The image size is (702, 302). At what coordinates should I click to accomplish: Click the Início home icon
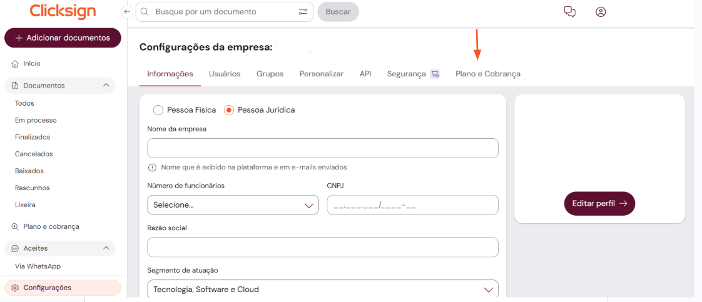pyautogui.click(x=15, y=64)
